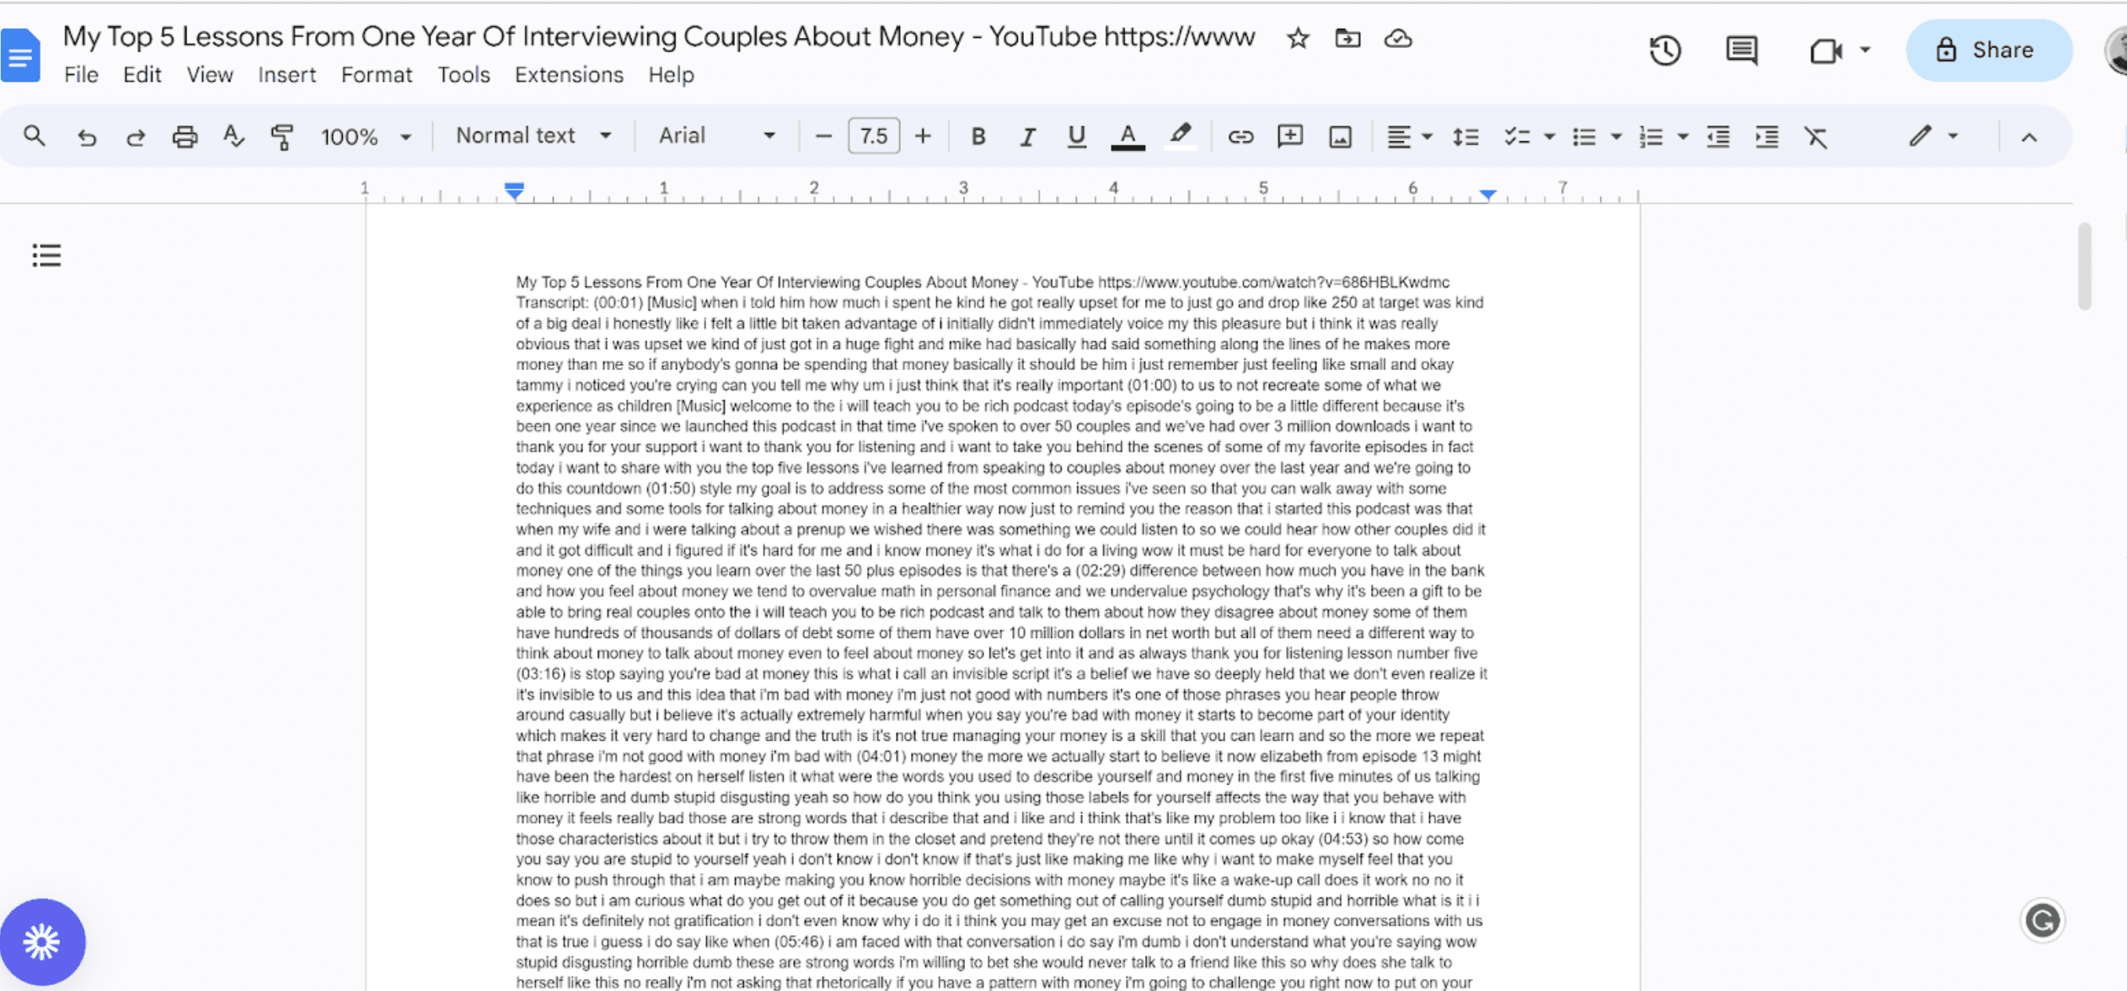This screenshot has width=2127, height=991.
Task: Move document to a folder
Action: (x=1347, y=38)
